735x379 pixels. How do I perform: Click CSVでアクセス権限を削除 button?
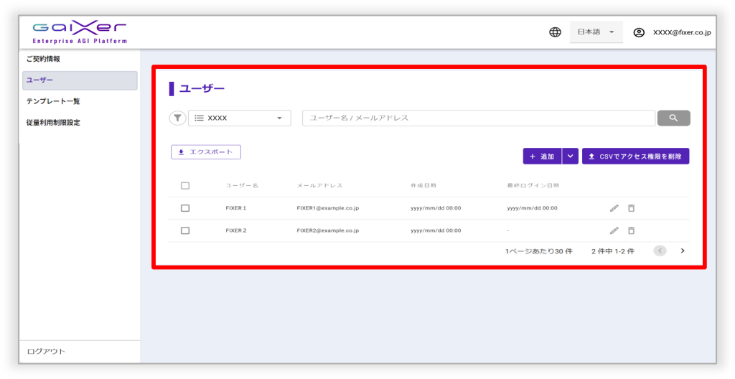pos(635,156)
